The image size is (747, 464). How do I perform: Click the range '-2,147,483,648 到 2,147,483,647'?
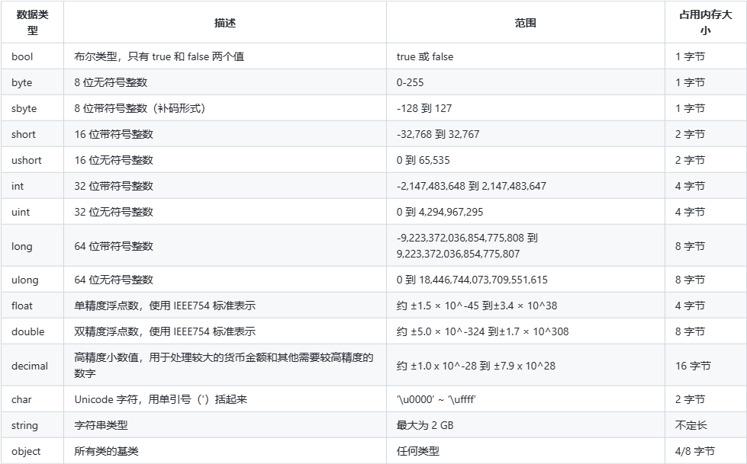click(471, 186)
